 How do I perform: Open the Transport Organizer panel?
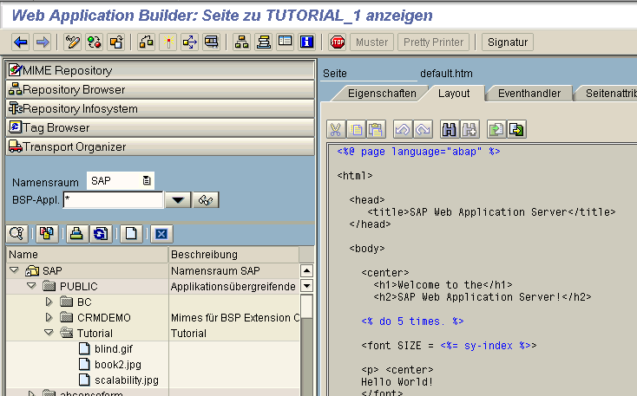pyautogui.click(x=161, y=146)
